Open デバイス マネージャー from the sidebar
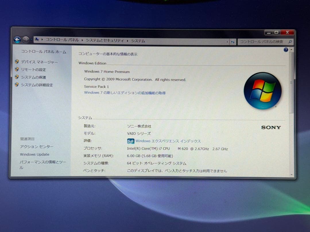Viewport: 310px width, 232px height. (x=39, y=62)
